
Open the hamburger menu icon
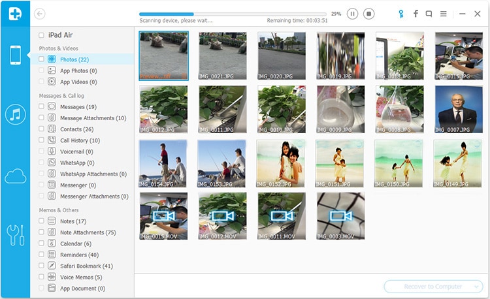click(443, 14)
